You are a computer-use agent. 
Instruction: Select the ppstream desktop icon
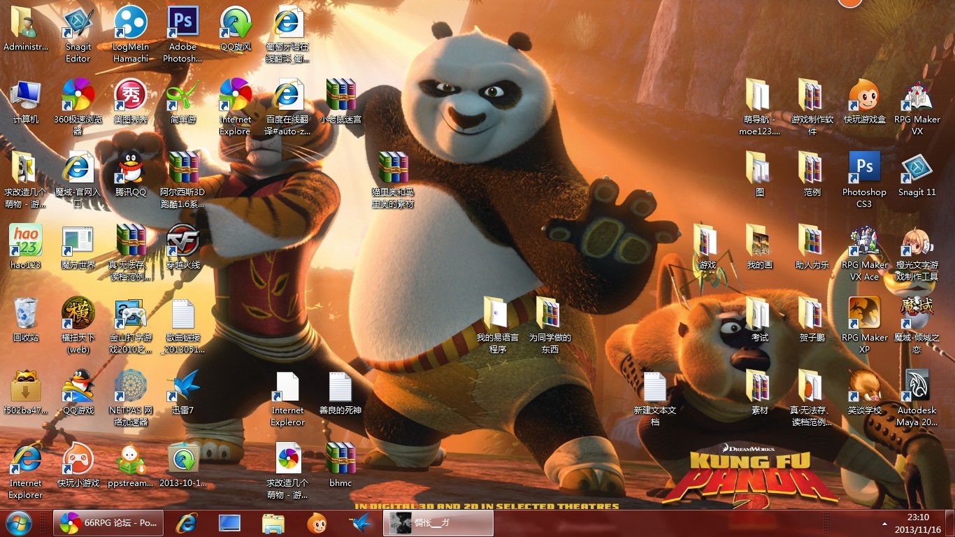click(131, 466)
